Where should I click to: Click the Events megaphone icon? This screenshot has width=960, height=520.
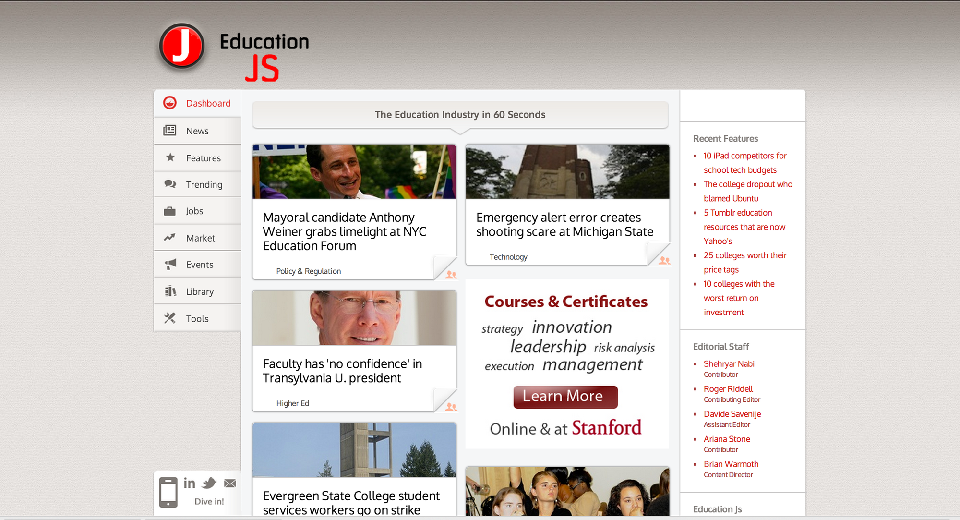coord(170,264)
